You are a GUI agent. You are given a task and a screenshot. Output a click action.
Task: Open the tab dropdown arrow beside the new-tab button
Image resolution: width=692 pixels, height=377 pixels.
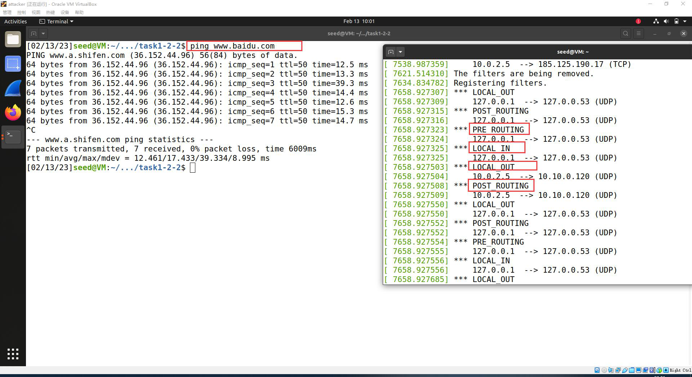tap(43, 33)
